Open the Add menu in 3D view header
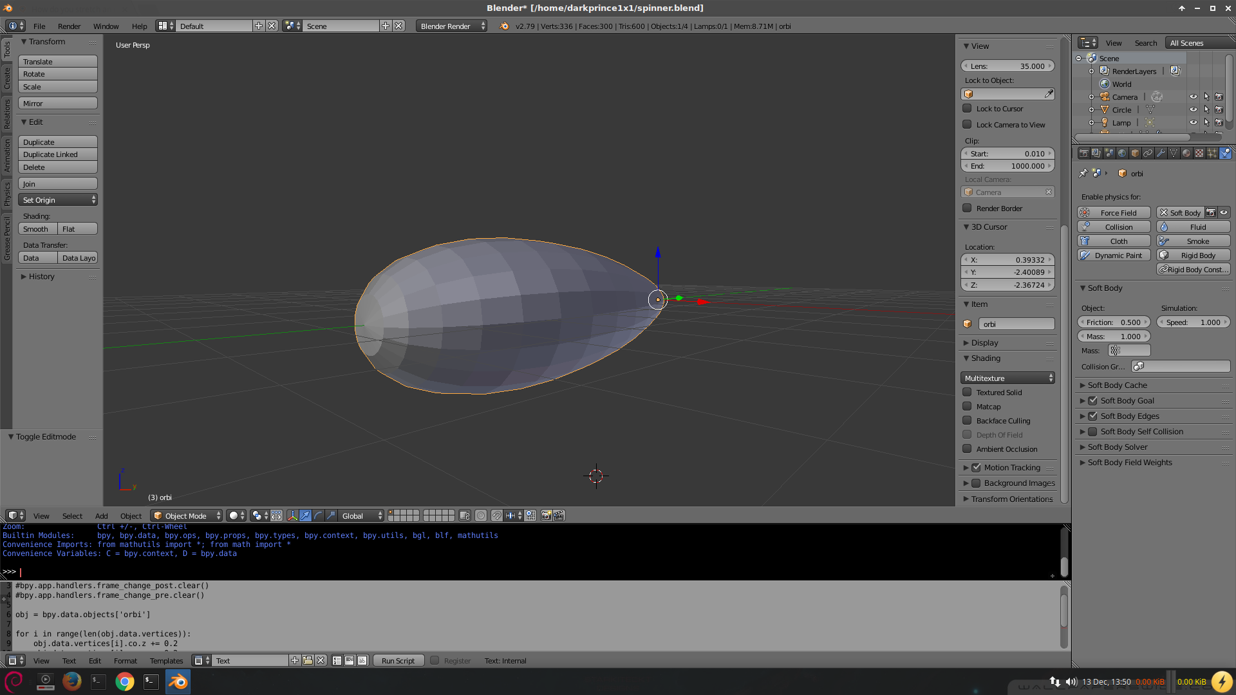Viewport: 1236px width, 695px height. 102,515
